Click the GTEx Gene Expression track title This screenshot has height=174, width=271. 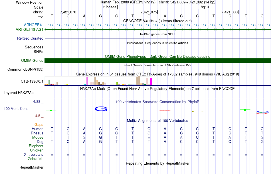point(157,74)
